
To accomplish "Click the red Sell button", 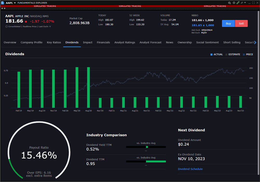I will tap(241, 24).
